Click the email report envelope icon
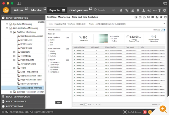The width and height of the screenshot is (169, 115). [153, 17]
